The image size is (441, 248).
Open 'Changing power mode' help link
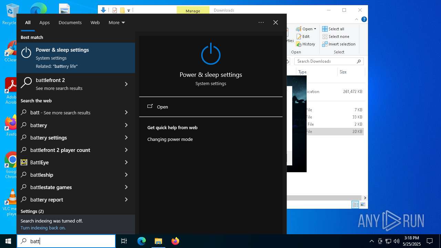[170, 139]
